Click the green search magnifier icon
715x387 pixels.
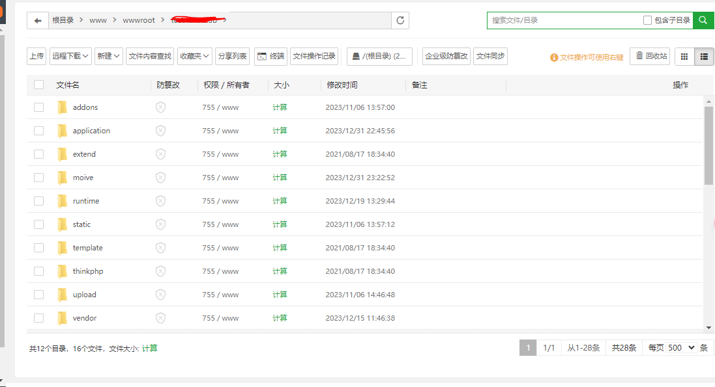pos(703,20)
